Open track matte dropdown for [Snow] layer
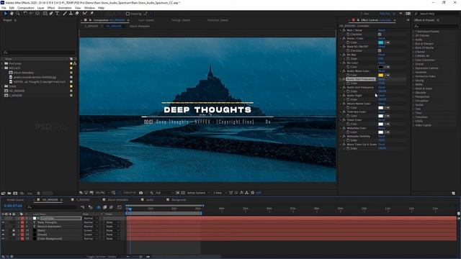This screenshot has height=259, width=461. [112, 235]
